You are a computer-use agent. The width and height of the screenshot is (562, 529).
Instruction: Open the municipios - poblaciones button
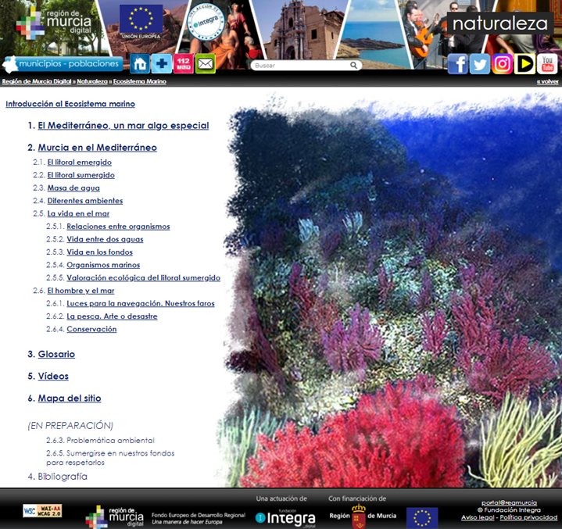click(x=63, y=64)
